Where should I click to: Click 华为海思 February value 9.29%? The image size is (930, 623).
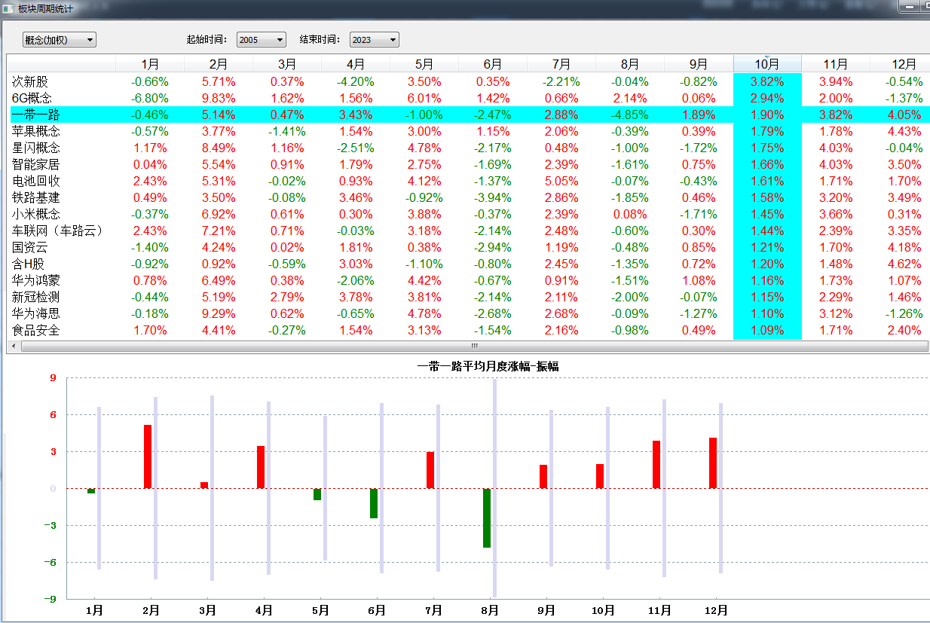tap(219, 313)
